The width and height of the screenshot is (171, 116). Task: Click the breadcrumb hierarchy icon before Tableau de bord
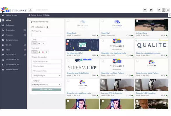coord(29,15)
